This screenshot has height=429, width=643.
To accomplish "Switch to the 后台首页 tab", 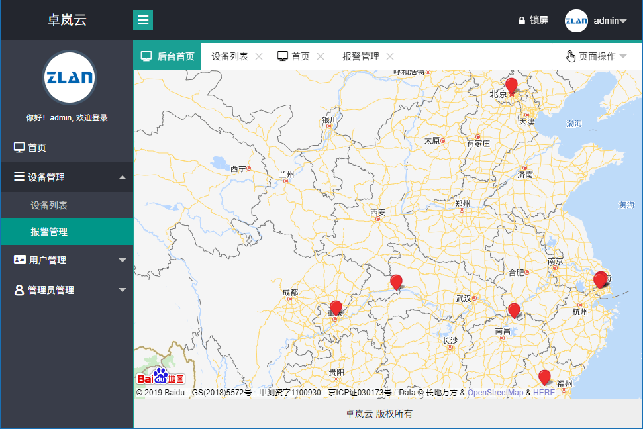I will [x=168, y=56].
